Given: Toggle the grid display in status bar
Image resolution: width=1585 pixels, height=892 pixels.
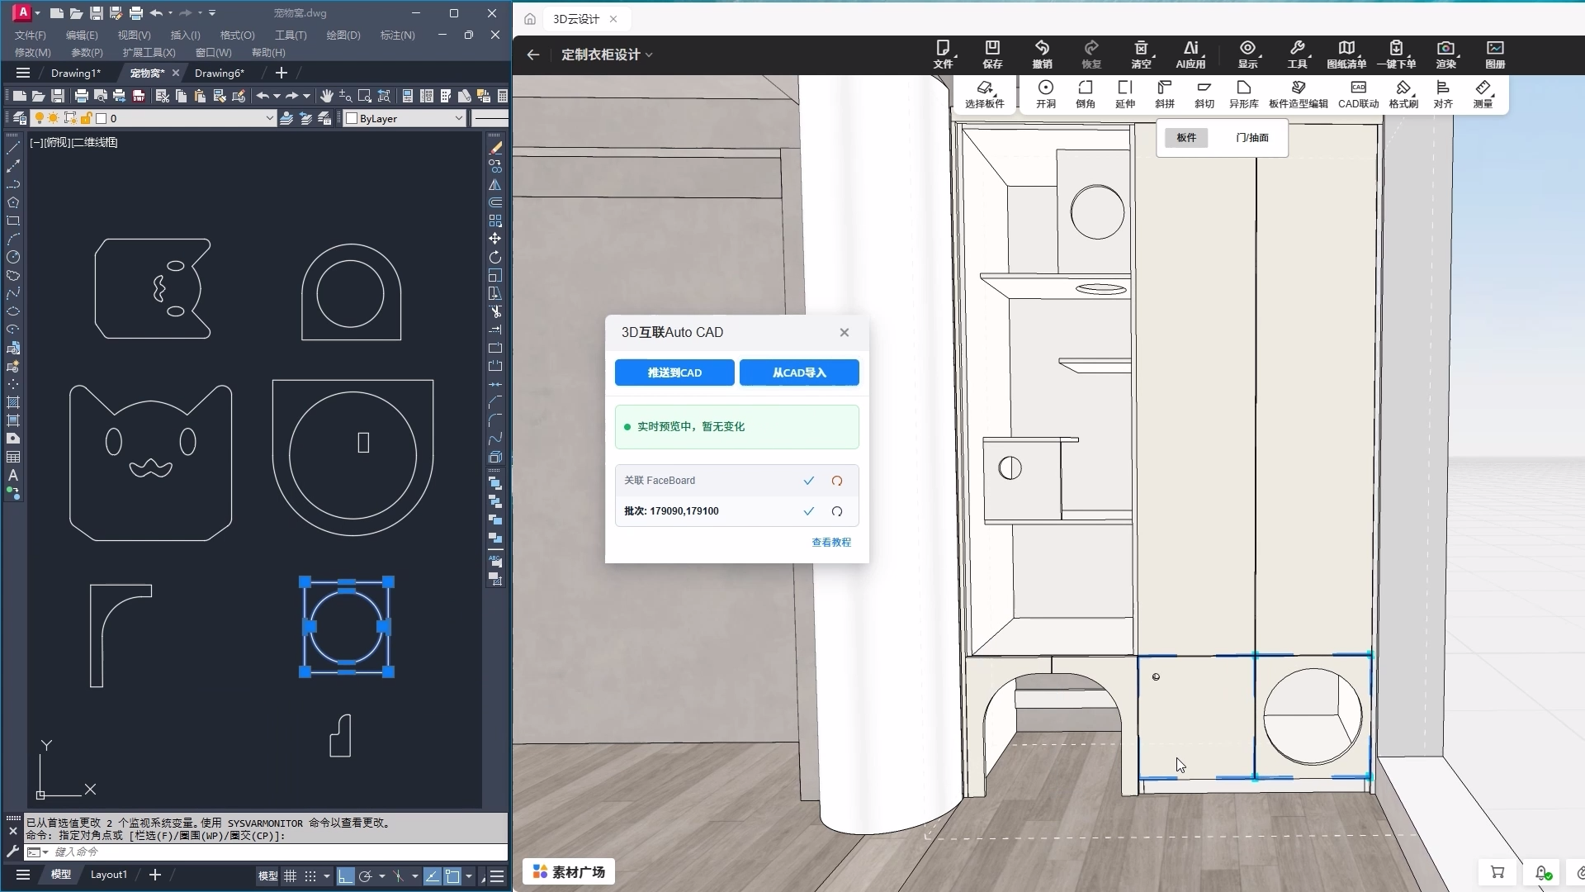Looking at the screenshot, I should click(x=291, y=876).
